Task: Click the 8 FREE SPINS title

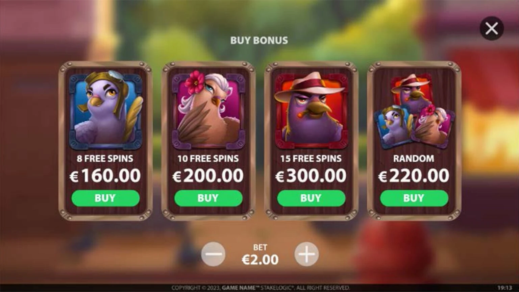Action: point(105,159)
